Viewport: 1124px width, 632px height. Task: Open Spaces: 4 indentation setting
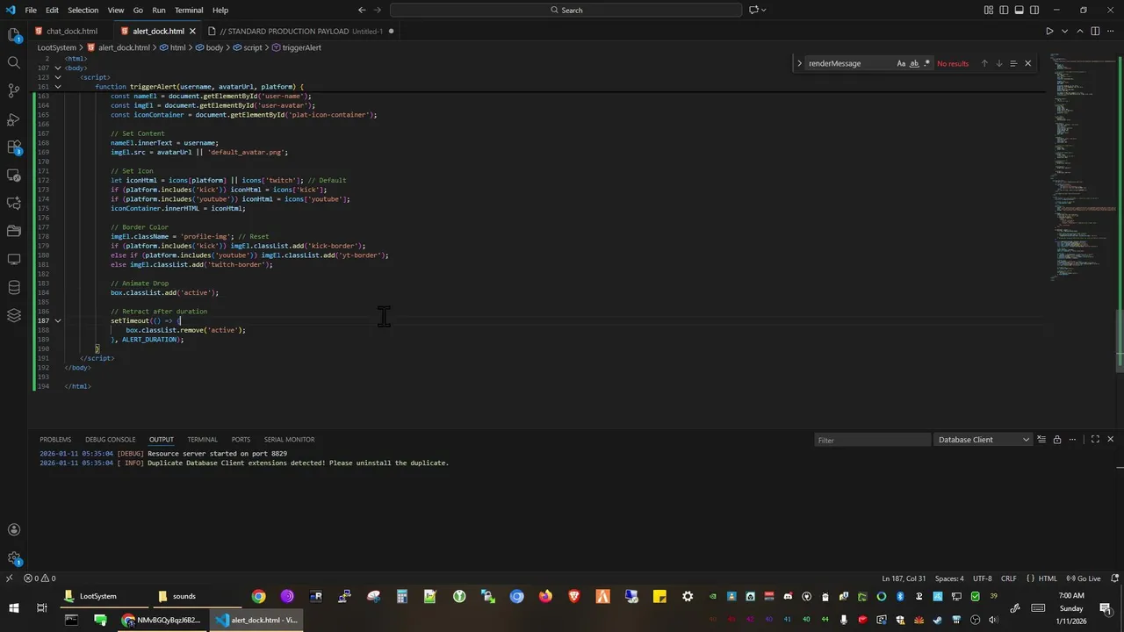[949, 578]
